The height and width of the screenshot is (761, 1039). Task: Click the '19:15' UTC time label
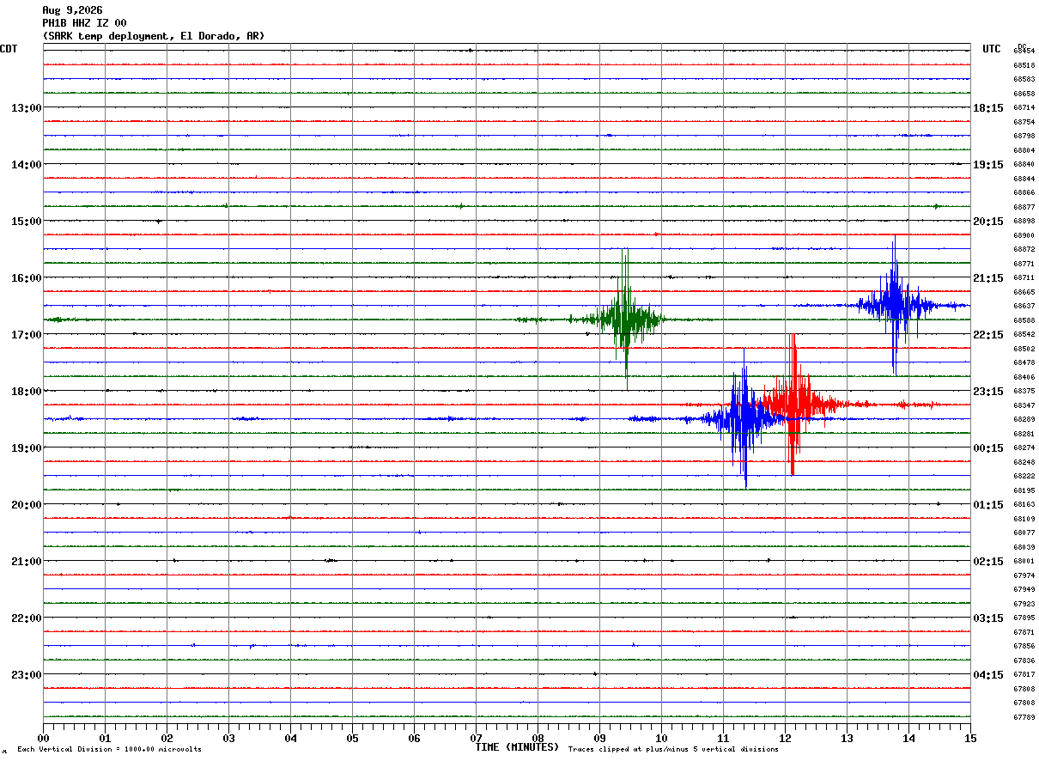(x=988, y=164)
